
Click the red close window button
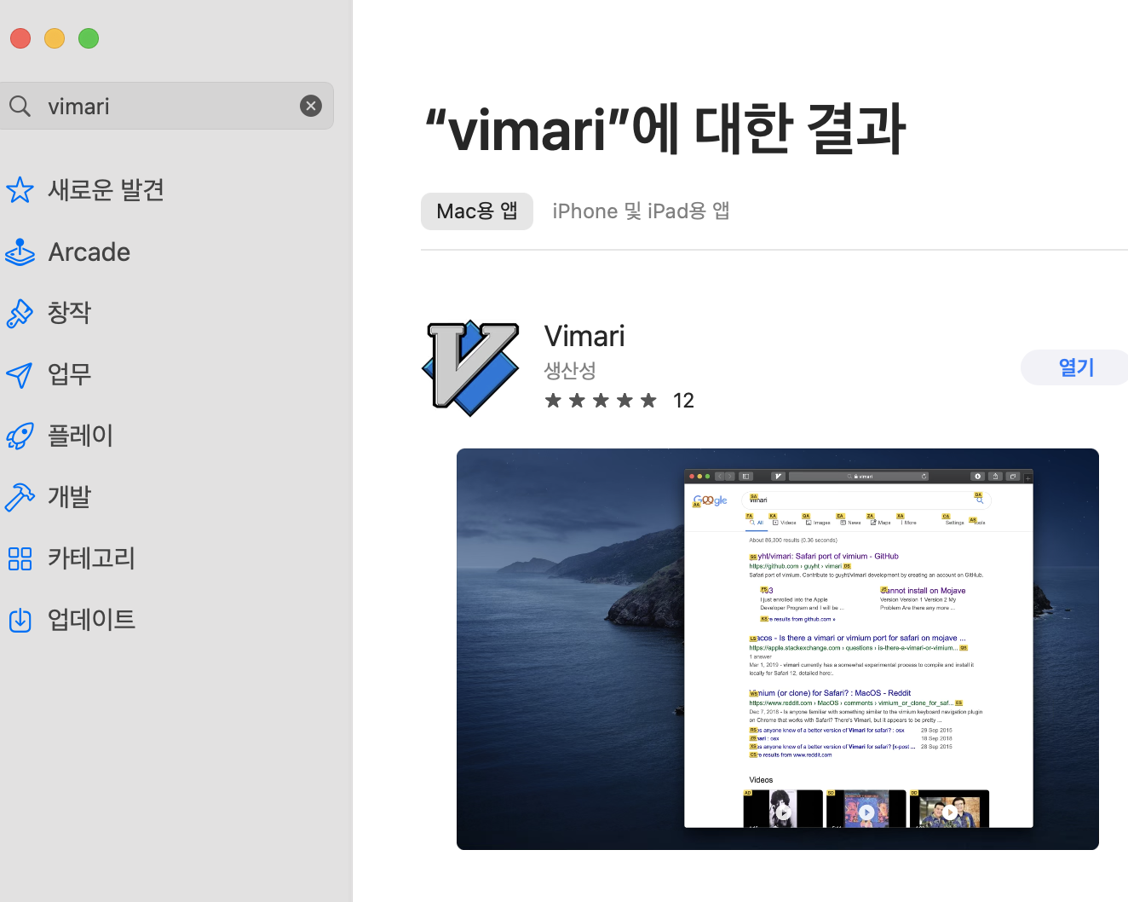click(x=20, y=38)
